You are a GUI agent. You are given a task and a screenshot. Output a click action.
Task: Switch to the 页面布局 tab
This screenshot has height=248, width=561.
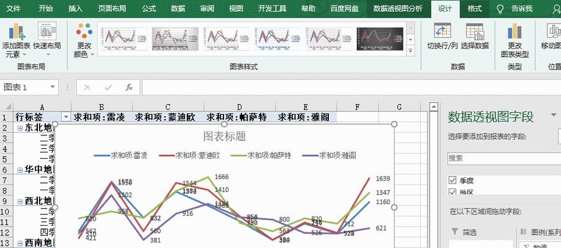click(112, 9)
